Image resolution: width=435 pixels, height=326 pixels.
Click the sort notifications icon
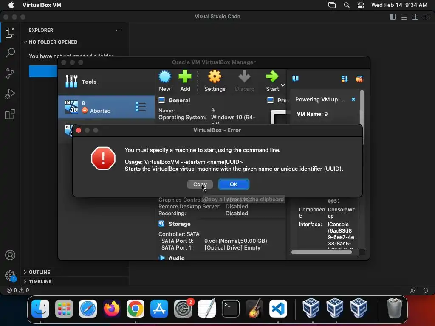(x=345, y=79)
